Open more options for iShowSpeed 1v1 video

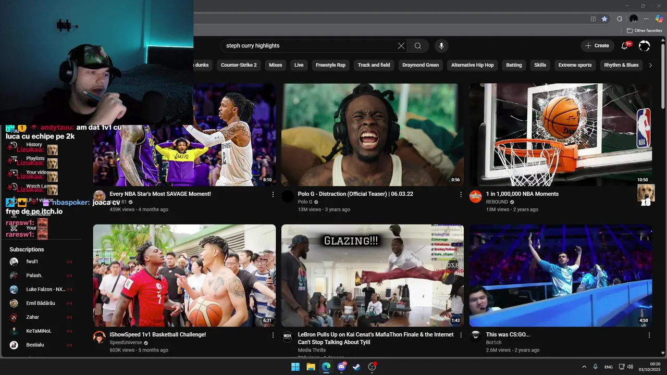coord(273,335)
